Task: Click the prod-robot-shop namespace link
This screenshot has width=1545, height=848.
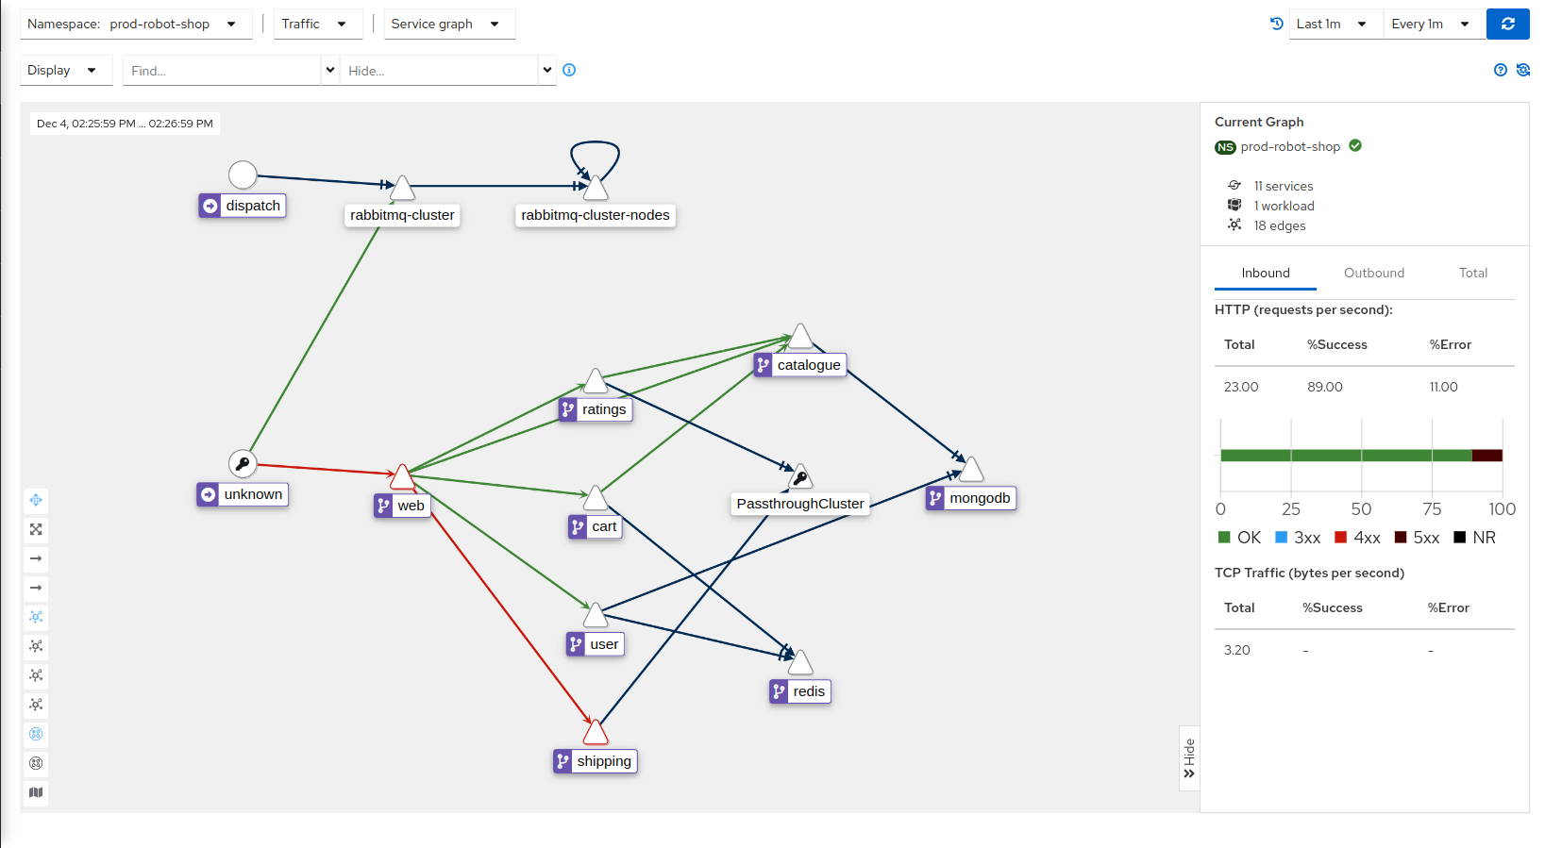Action: pyautogui.click(x=1289, y=147)
